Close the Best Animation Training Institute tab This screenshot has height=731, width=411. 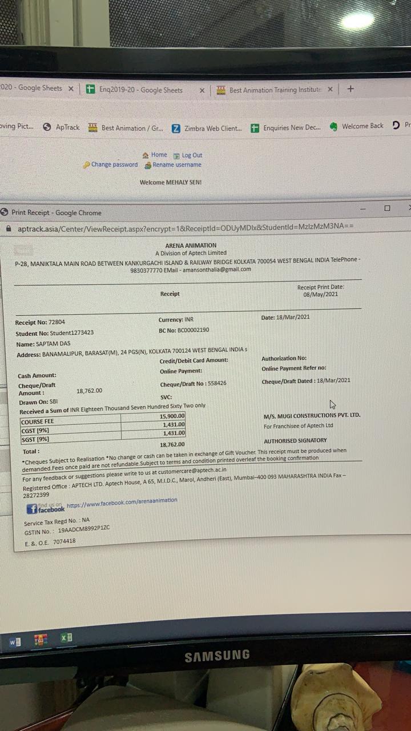(x=330, y=89)
